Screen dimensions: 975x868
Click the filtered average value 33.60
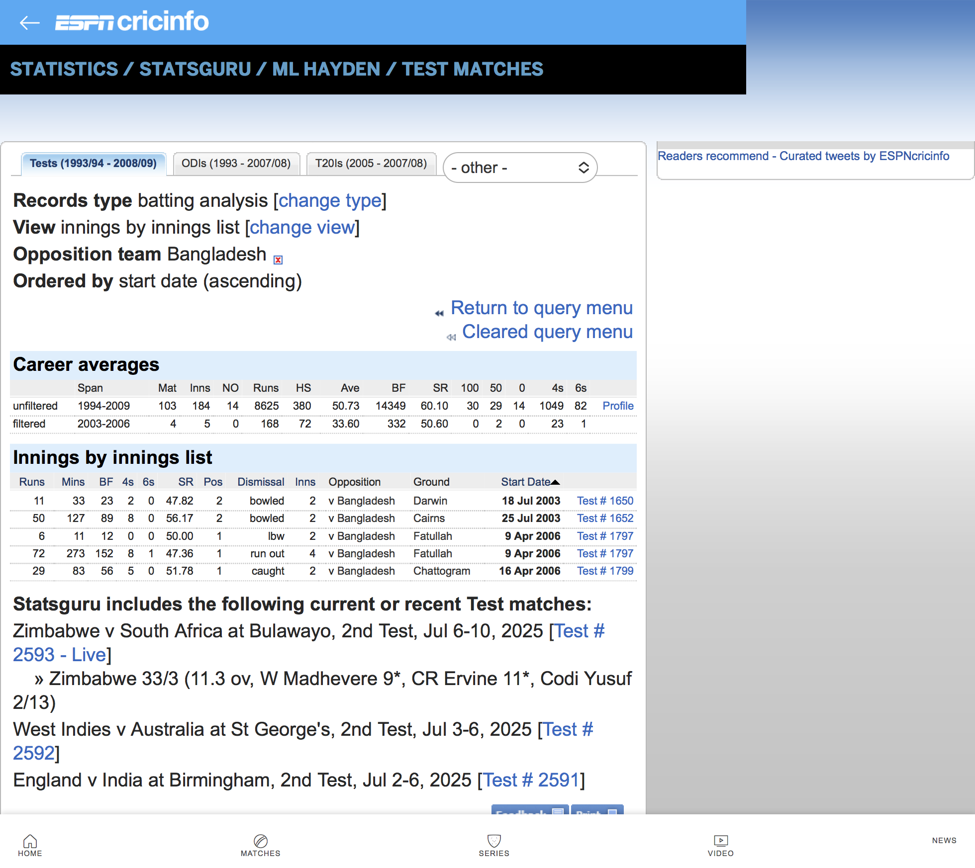[x=346, y=424]
